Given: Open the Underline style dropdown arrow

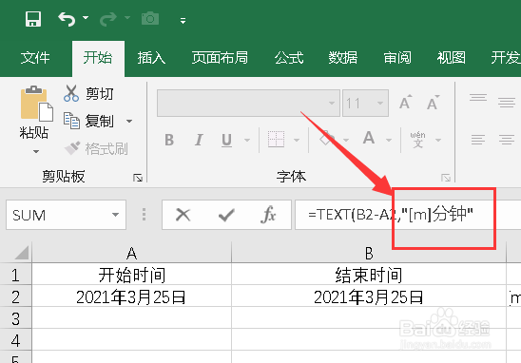Looking at the screenshot, I should tap(247, 140).
